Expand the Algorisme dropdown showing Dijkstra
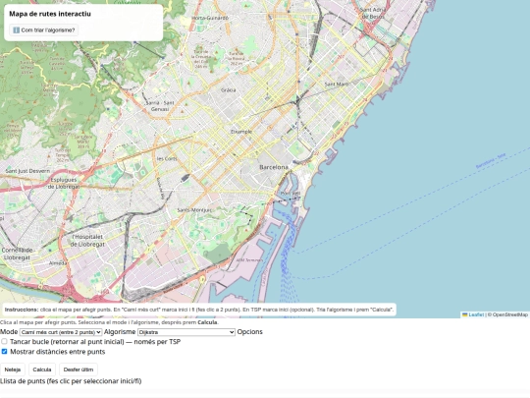 [x=186, y=332]
